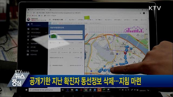This screenshot has height=97, width=173.
Task: Go back with browser back arrow
Action: click(x=28, y=13)
